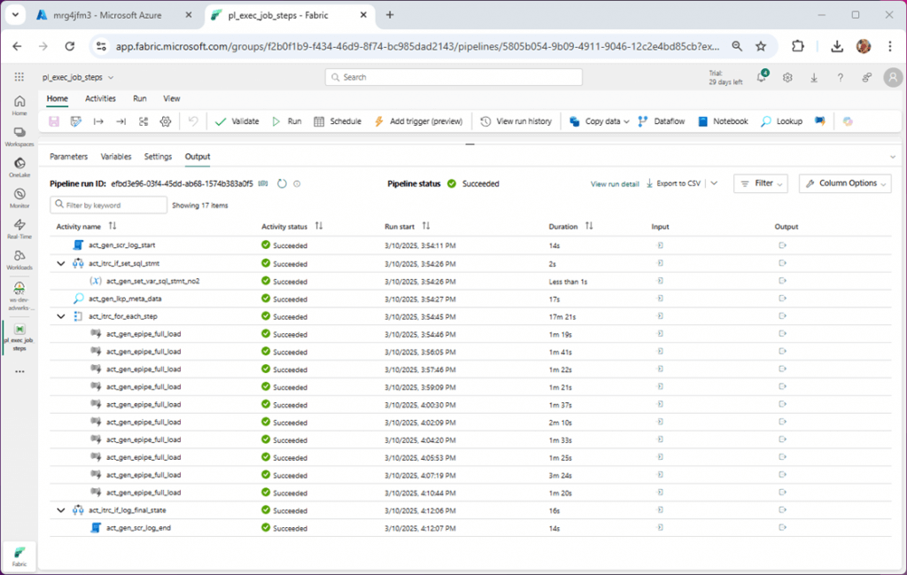This screenshot has width=907, height=575.
Task: Open the View ribbon menu
Action: click(x=171, y=98)
